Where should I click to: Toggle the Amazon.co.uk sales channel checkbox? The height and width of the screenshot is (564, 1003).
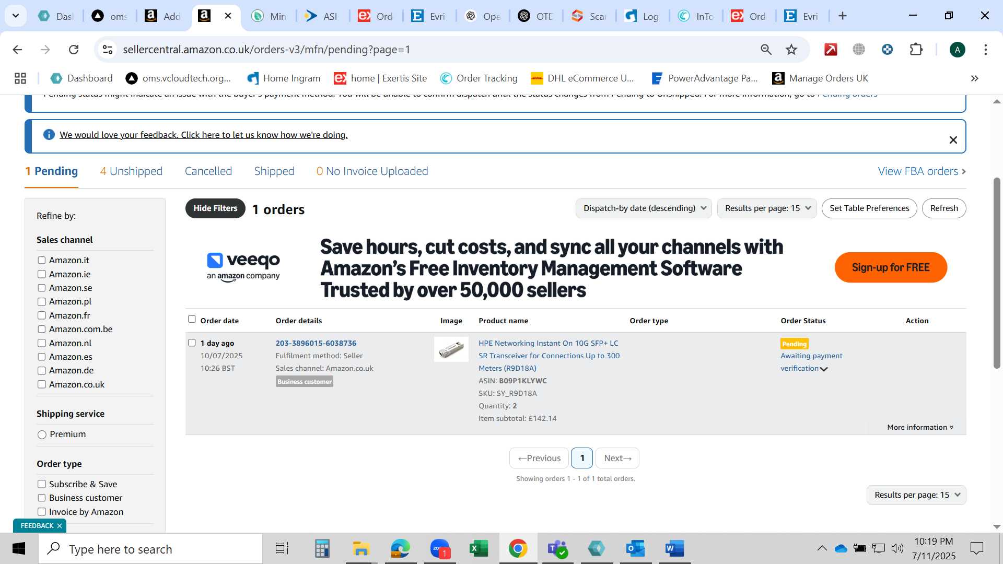coord(42,384)
